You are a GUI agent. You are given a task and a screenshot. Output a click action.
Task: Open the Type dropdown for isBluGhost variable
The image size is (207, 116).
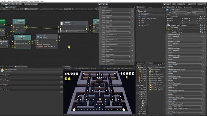187,37
